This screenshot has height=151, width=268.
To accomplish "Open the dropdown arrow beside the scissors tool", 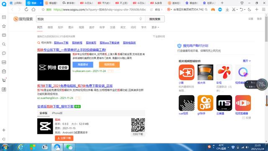I will 237,10.
